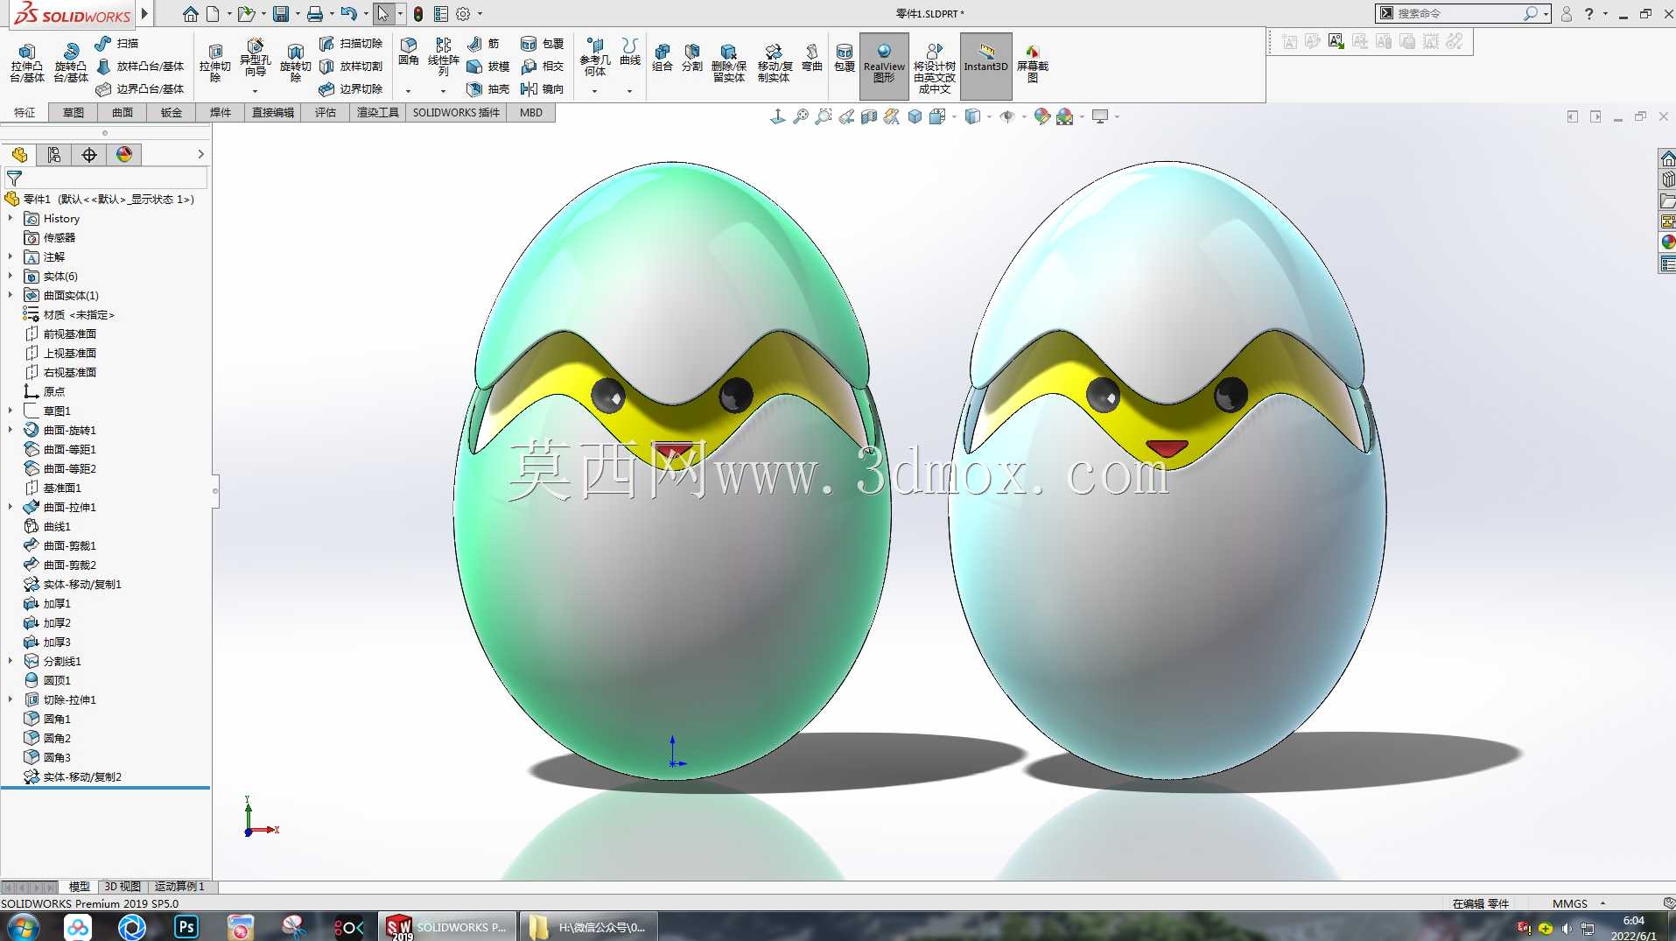Open the 草图 (Sketch) ribbon tab
1676x941 pixels.
pyautogui.click(x=74, y=112)
